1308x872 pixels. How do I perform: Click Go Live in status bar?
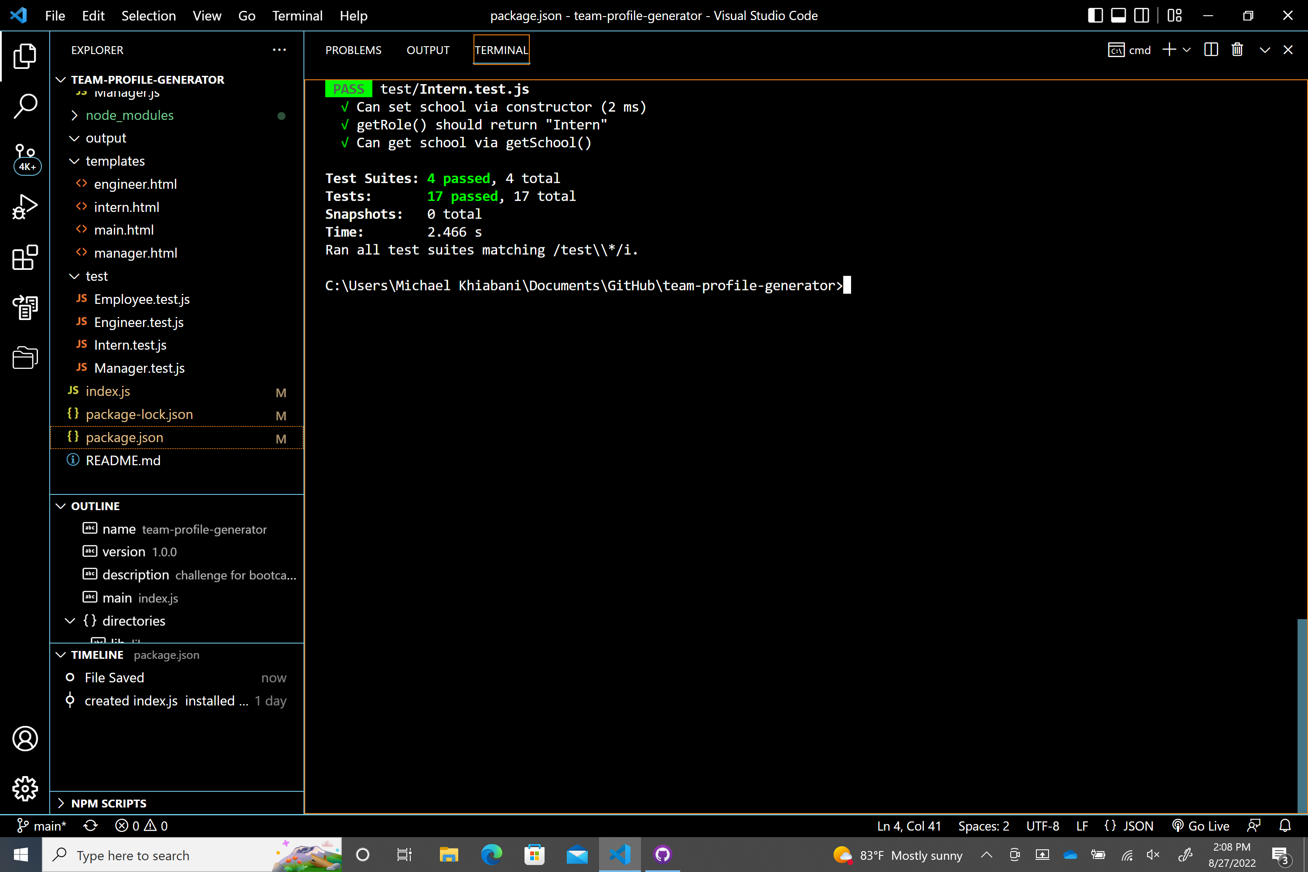click(x=1201, y=826)
